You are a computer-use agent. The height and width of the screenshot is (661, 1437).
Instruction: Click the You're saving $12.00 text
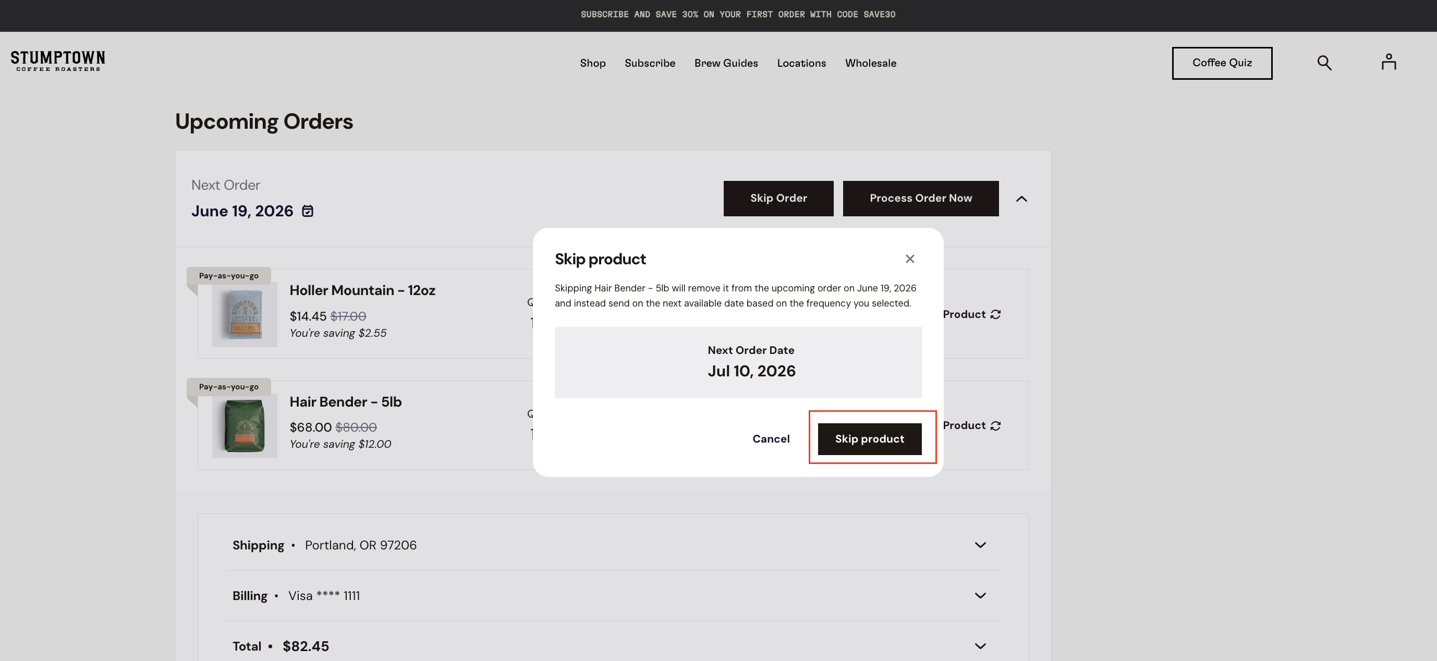coord(340,444)
